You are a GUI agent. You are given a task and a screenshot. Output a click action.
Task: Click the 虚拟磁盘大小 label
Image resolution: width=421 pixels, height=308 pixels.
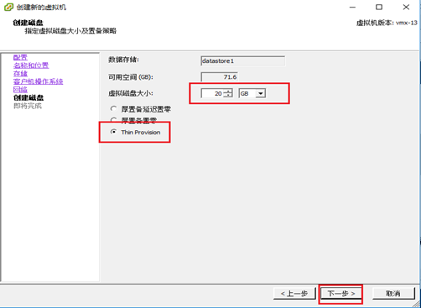click(x=131, y=93)
